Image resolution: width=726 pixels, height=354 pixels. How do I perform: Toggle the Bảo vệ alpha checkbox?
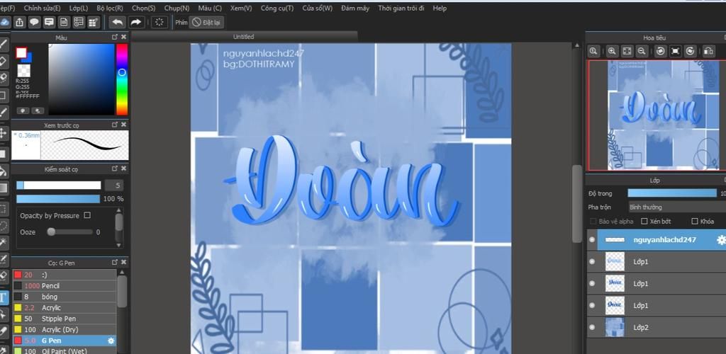pos(593,222)
